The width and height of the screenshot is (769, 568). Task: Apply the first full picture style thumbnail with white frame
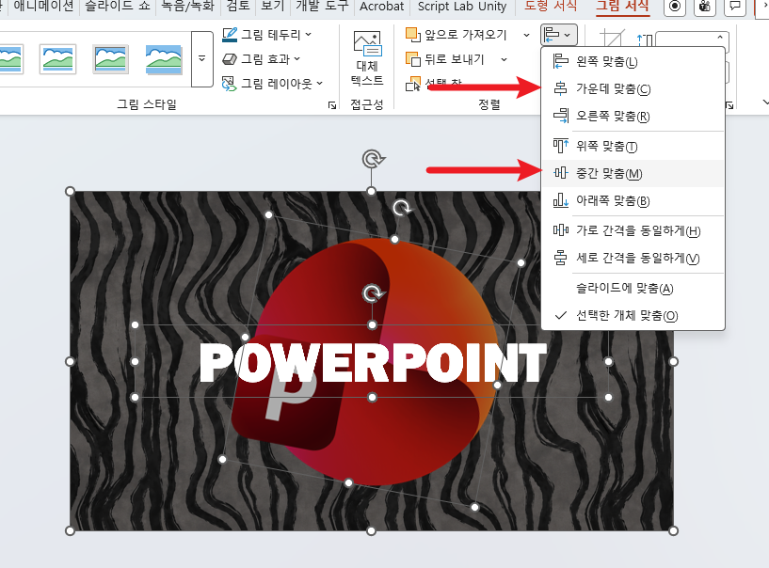[57, 59]
